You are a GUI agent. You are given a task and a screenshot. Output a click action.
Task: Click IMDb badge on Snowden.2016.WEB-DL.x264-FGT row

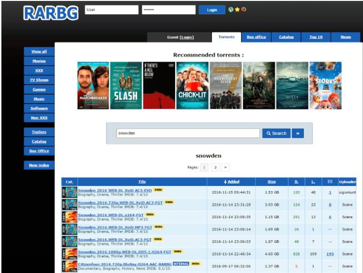[x=150, y=214]
